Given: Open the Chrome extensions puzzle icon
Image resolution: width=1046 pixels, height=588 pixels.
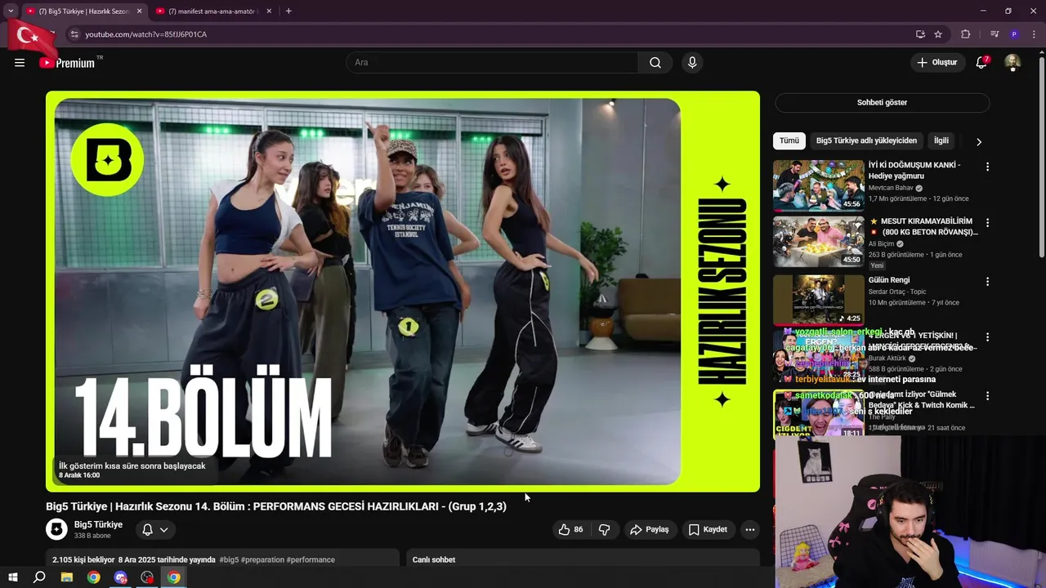Looking at the screenshot, I should point(965,34).
